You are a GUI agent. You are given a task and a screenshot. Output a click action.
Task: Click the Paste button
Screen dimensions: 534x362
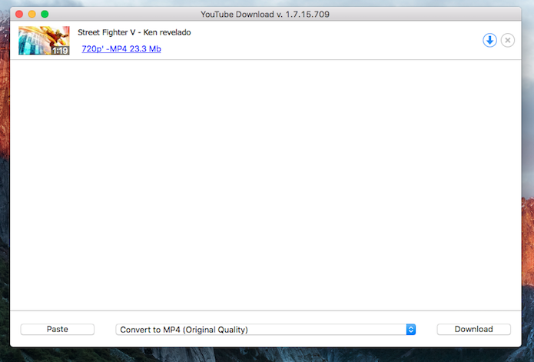click(x=57, y=329)
